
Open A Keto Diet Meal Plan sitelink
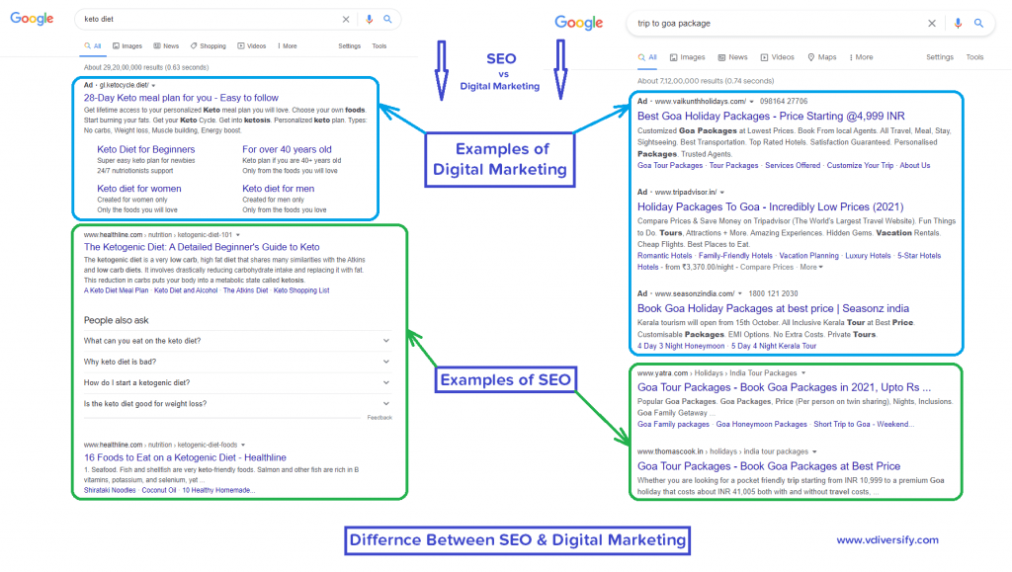[x=116, y=290]
